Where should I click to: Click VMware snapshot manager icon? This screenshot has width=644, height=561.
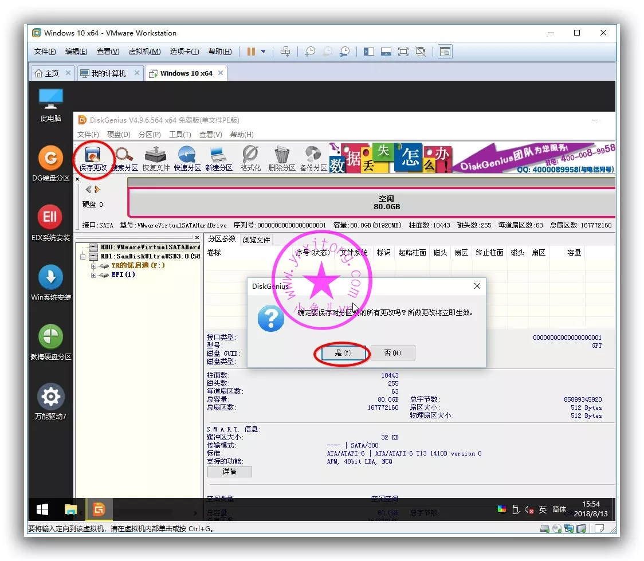coord(344,52)
